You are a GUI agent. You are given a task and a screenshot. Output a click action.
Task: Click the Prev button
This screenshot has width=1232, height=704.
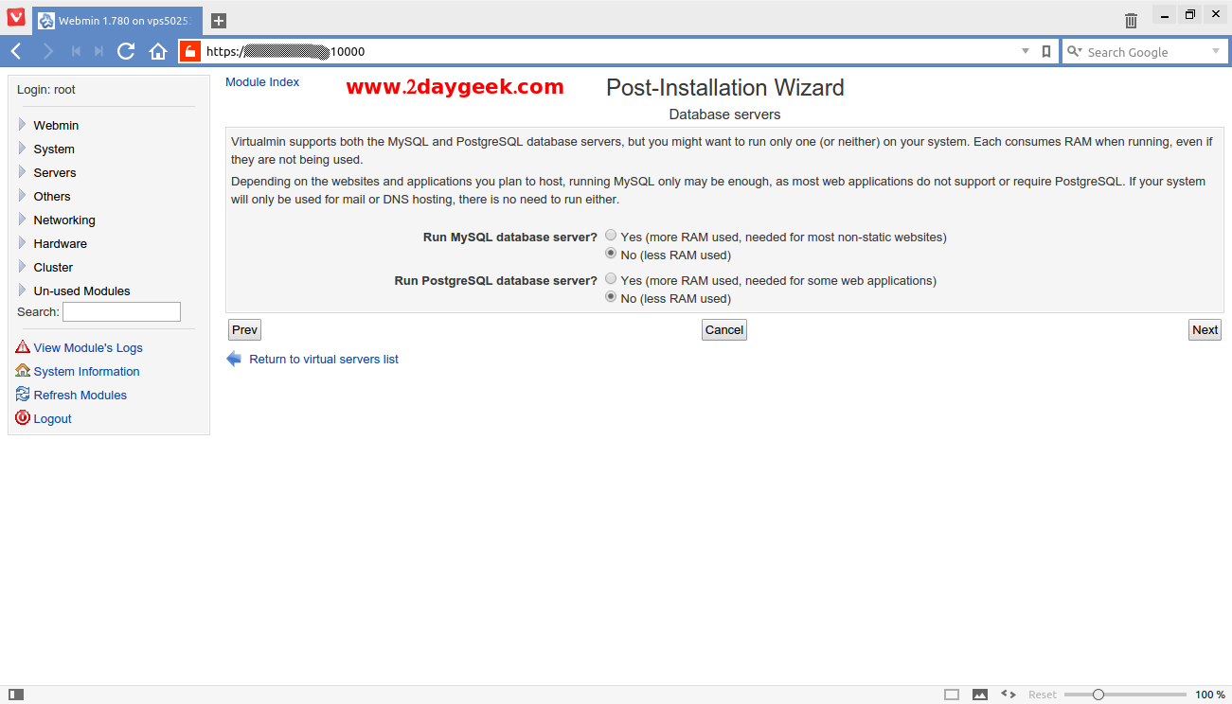coord(244,329)
